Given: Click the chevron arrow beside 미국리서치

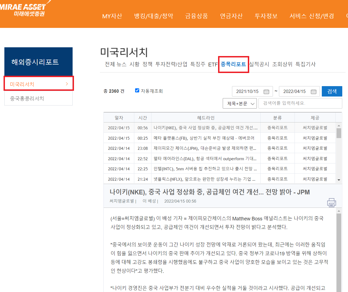Looking at the screenshot, I should pos(67,84).
